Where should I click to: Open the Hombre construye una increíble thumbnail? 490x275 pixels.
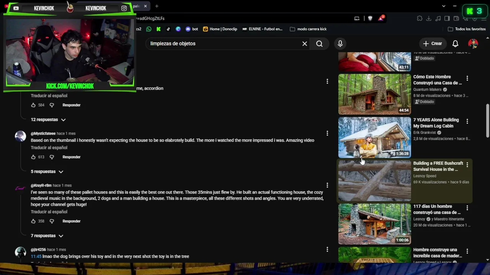click(374, 255)
